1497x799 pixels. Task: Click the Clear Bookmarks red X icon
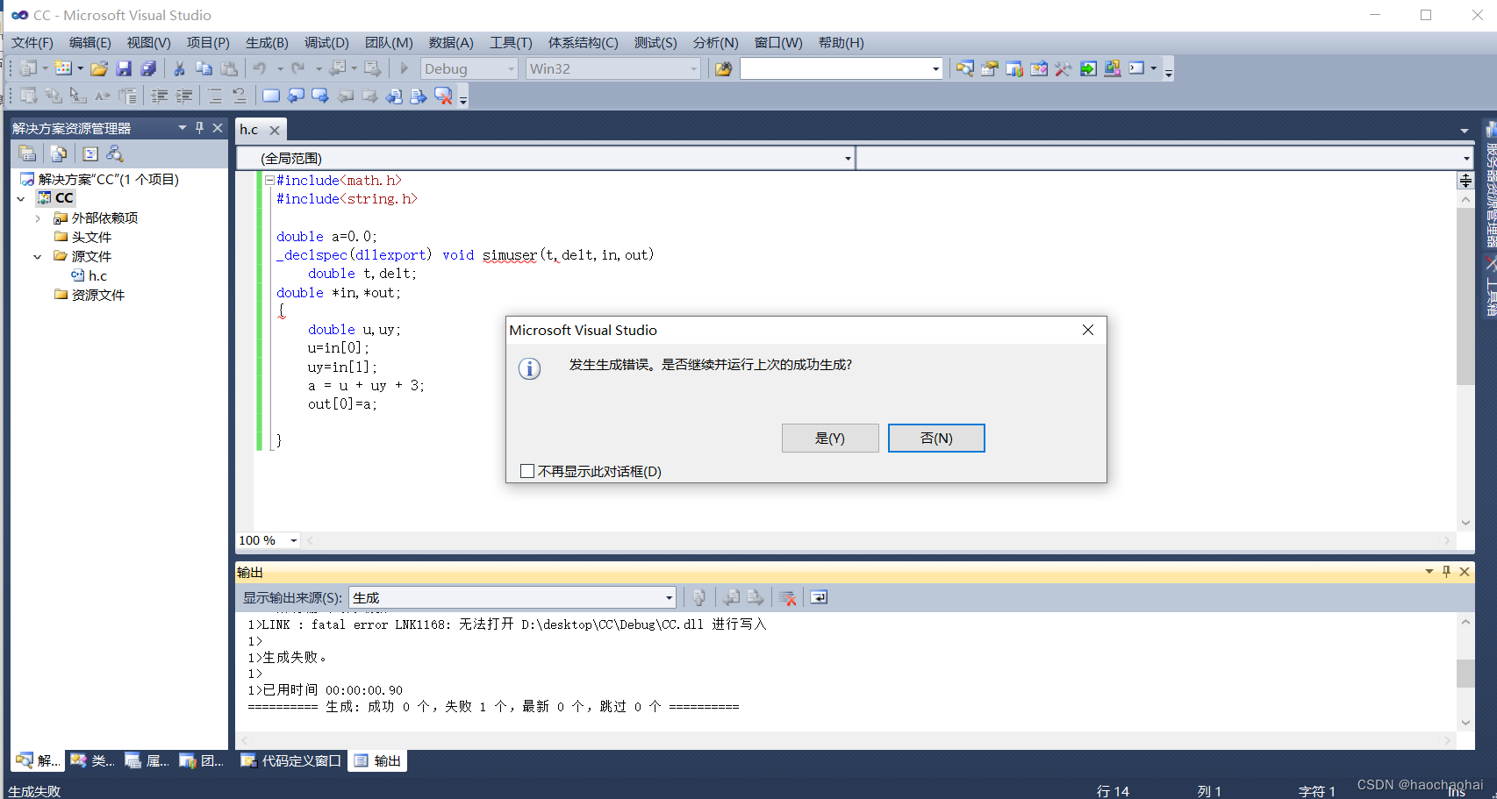444,96
